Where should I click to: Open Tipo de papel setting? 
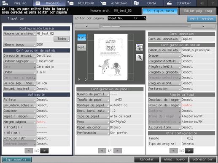(x=93, y=116)
